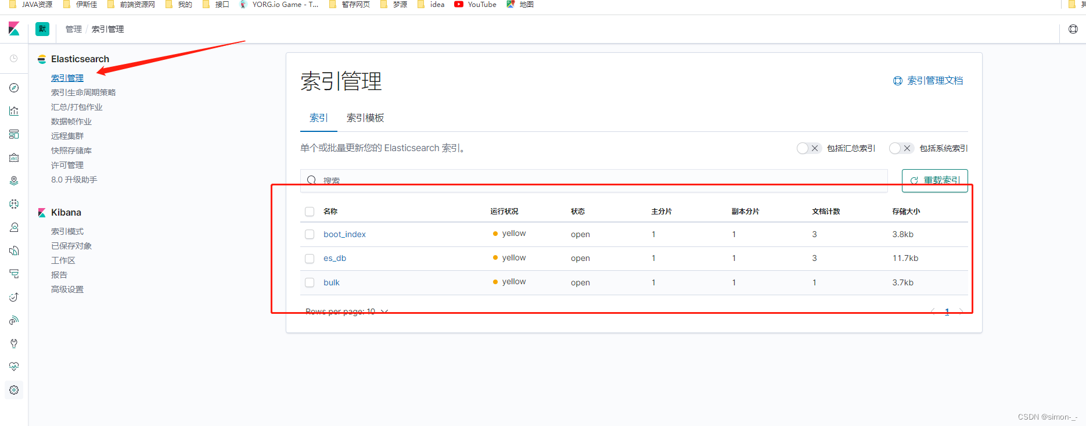Check the bulk row checkbox
This screenshot has width=1086, height=426.
click(310, 282)
